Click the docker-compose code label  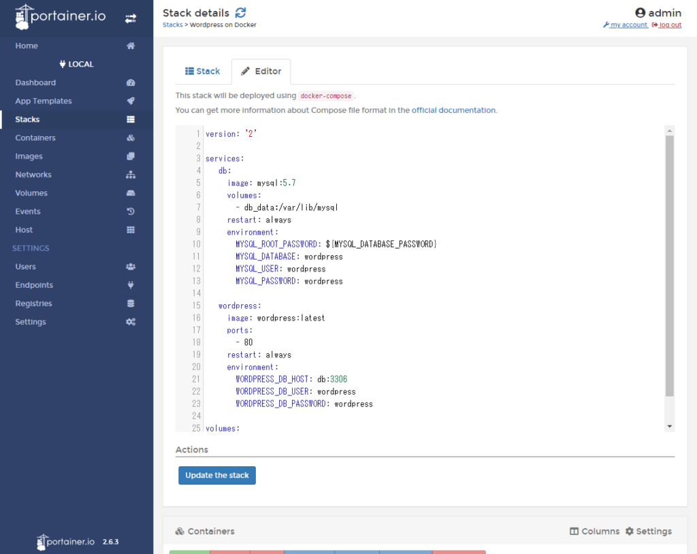tap(326, 96)
